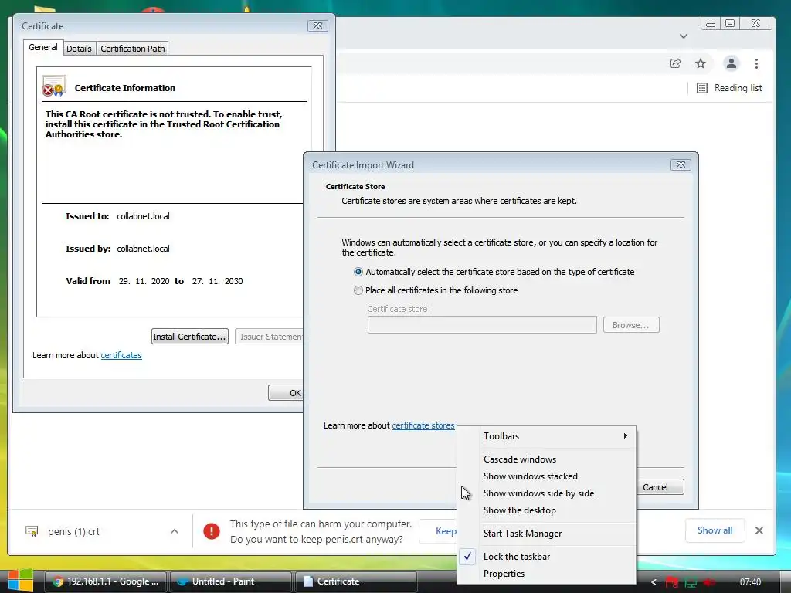Open the Chrome three-dot menu
Image resolution: width=791 pixels, height=593 pixels.
click(x=756, y=63)
